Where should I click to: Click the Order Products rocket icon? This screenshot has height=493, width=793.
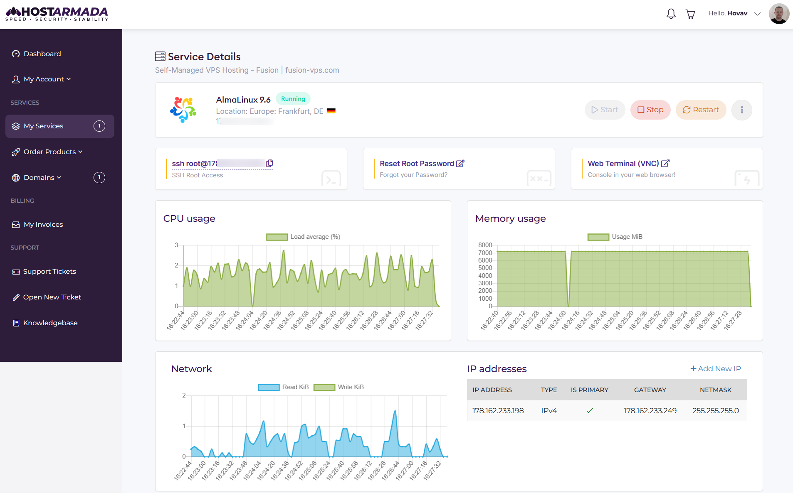pos(16,152)
